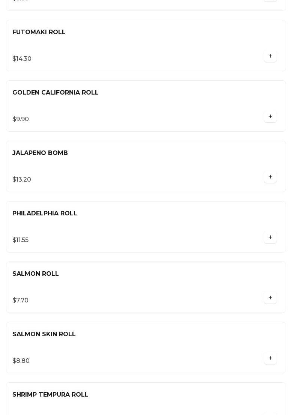
Task: Click cut-off add button at top edge
Action: [270, 1]
